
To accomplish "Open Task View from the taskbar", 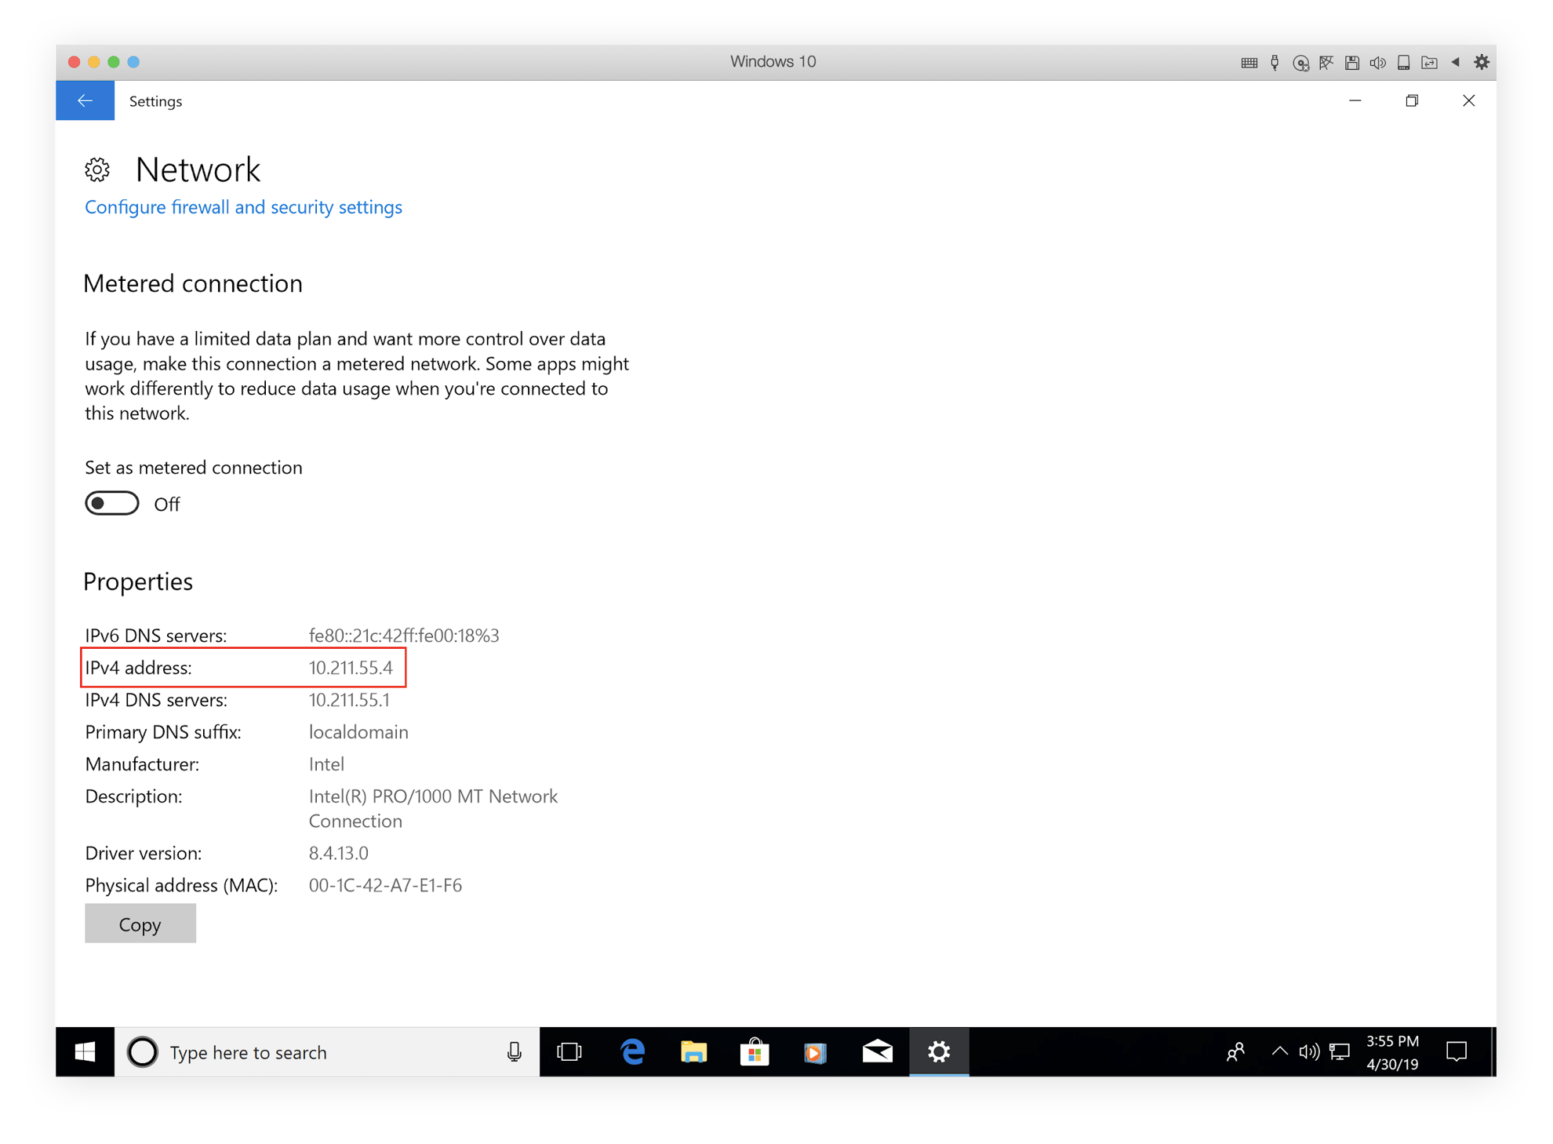I will pos(569,1052).
